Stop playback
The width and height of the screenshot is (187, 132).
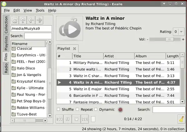[76, 119]
